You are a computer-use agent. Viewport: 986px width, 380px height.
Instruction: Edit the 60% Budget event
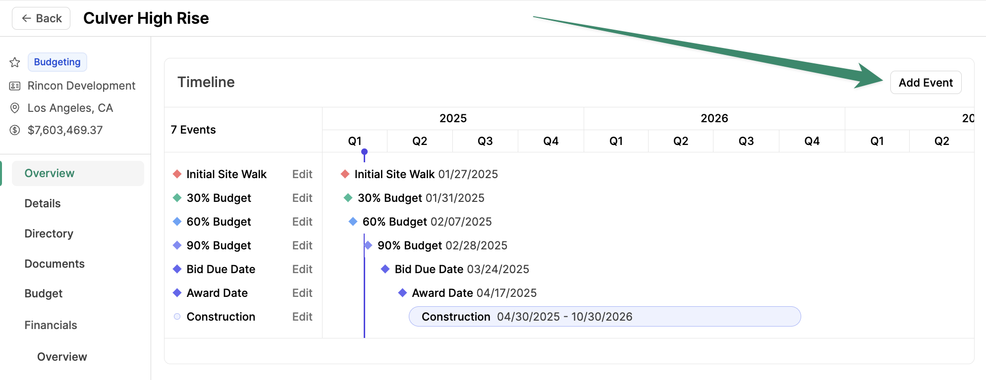(302, 222)
